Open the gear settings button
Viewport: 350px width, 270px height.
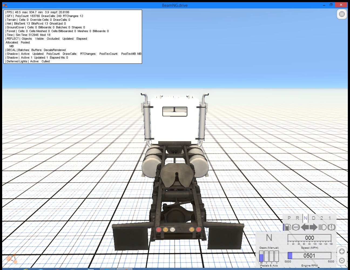[342, 261]
